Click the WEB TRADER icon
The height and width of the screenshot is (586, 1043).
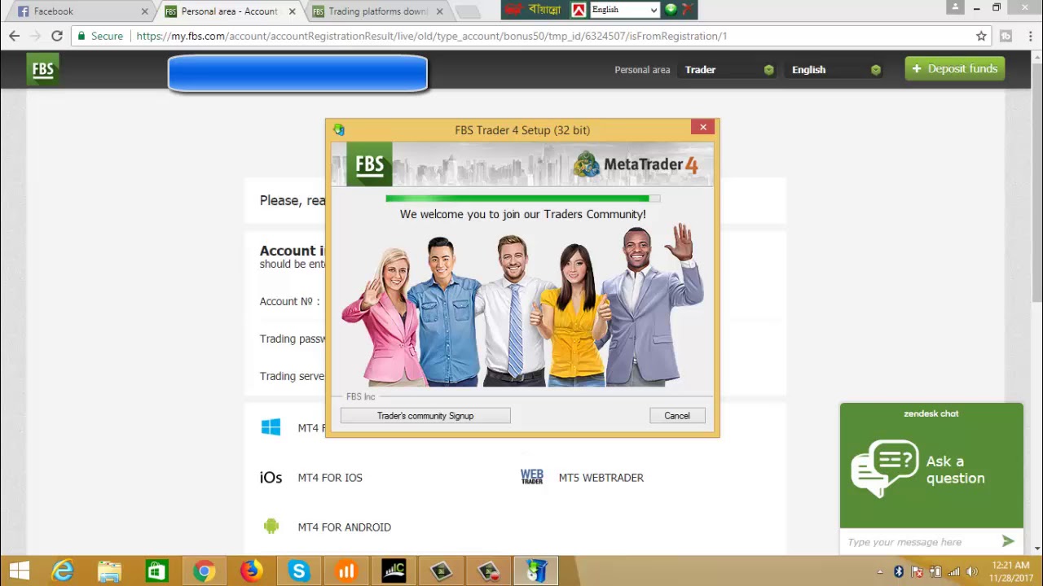(x=531, y=477)
